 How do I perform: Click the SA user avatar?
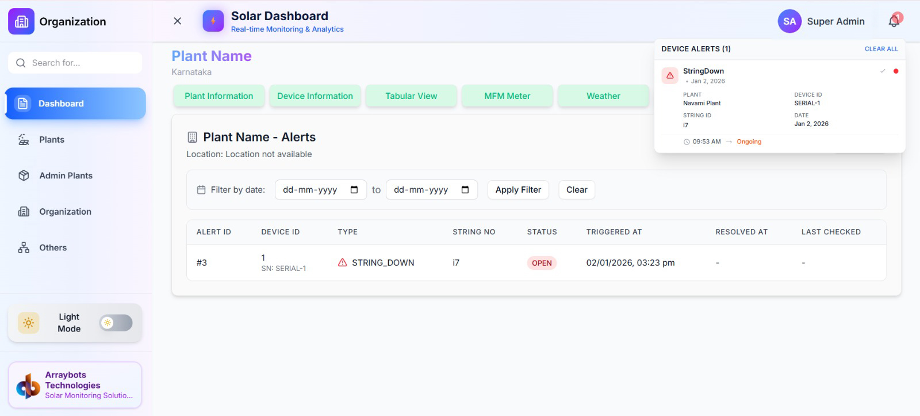pos(789,21)
